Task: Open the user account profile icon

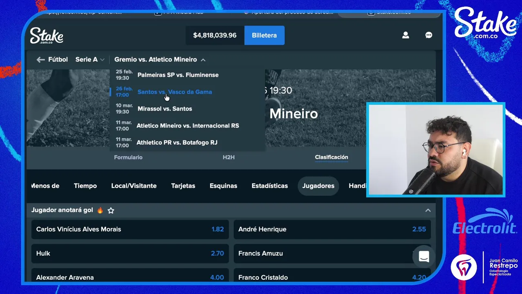Action: tap(405, 35)
